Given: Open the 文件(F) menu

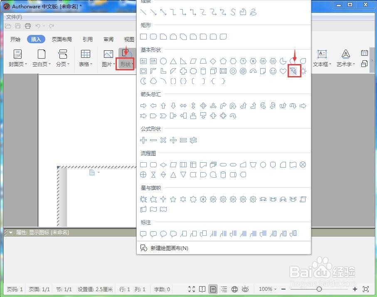Looking at the screenshot, I should pyautogui.click(x=14, y=17).
